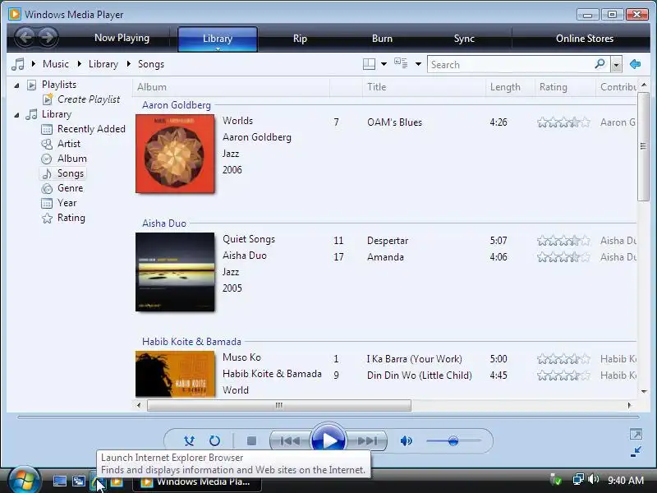Click the Quiet Songs album cover
The height and width of the screenshot is (493, 657).
tap(175, 272)
